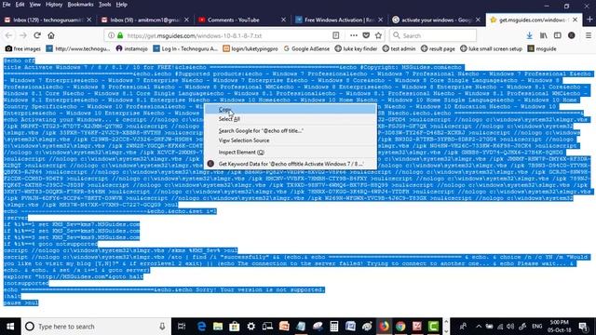Viewport: 596px width, 335px height.
Task: Open the Bookmarks menu
Action: [80, 5]
